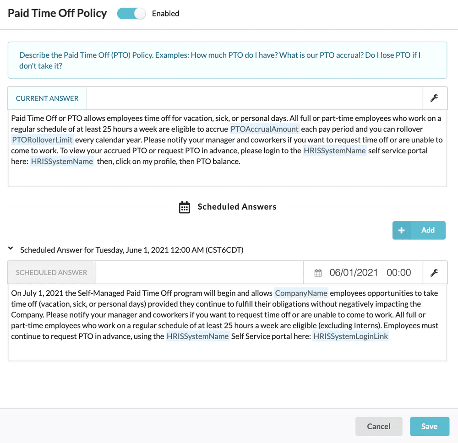Click the 06/01/2021 date field

pyautogui.click(x=354, y=273)
